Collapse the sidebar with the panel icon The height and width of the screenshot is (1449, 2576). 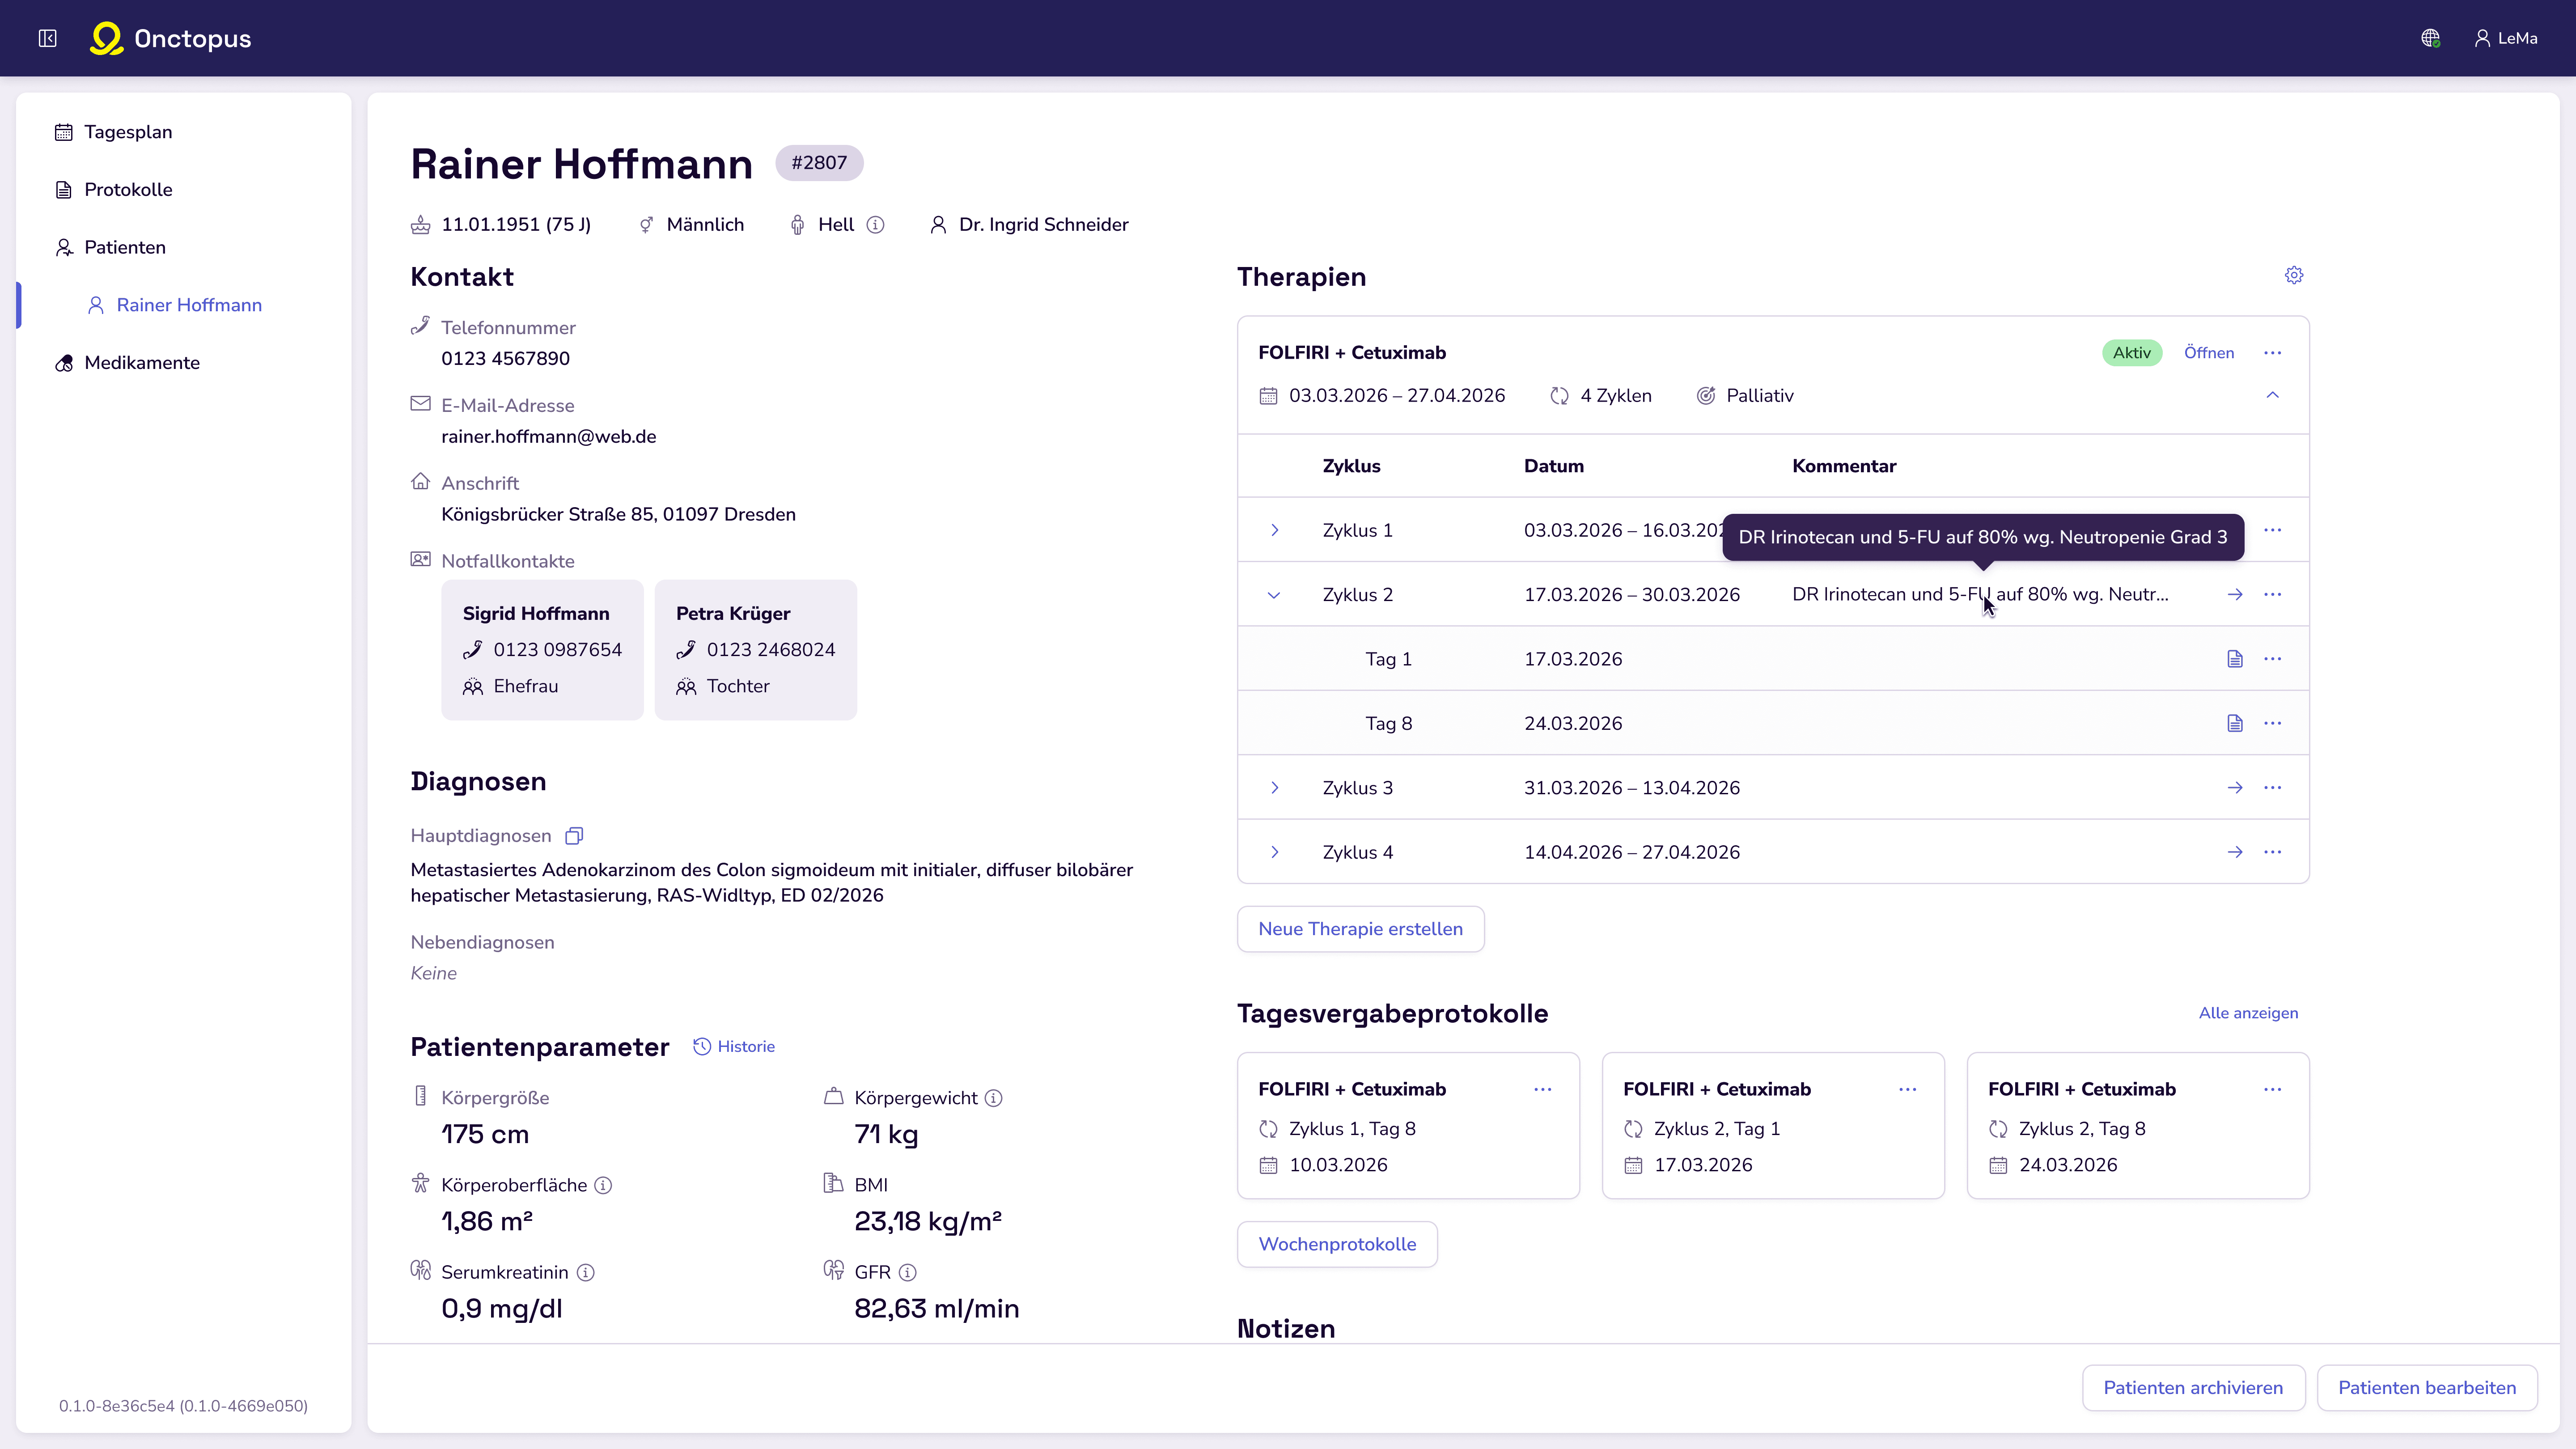click(47, 38)
